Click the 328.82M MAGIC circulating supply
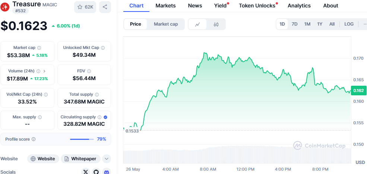367x174 pixels. 84,124
